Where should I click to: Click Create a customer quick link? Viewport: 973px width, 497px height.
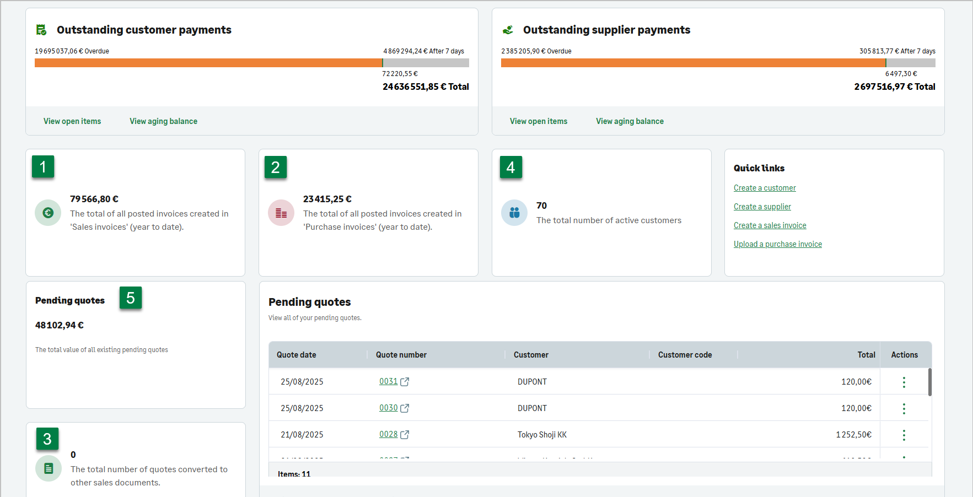(x=765, y=188)
